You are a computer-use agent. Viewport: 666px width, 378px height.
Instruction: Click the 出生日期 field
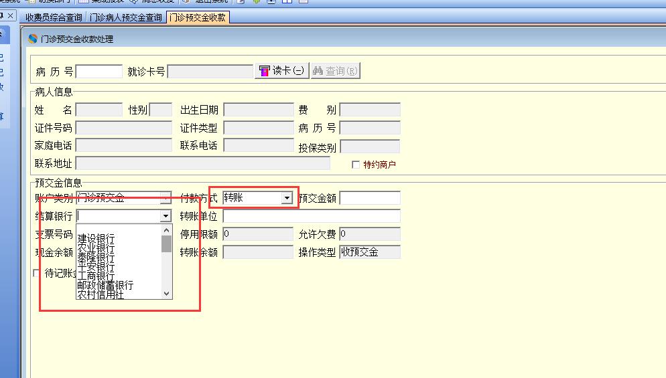point(259,110)
